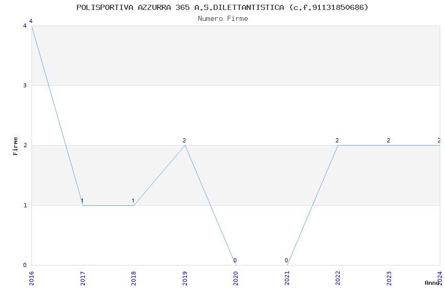Click the y-axis tick value 4

25,26
